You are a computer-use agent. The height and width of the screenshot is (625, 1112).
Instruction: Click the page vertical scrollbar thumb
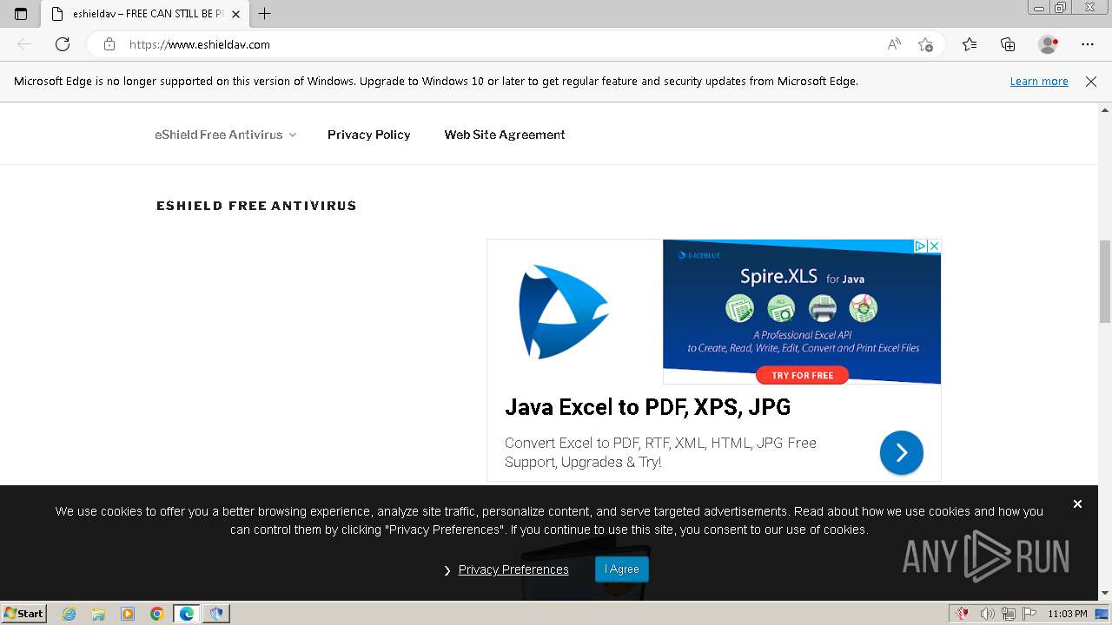pos(1105,280)
